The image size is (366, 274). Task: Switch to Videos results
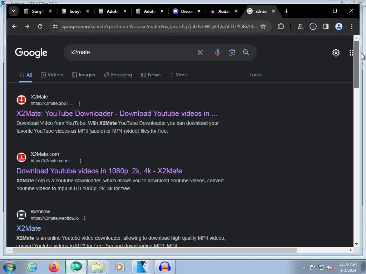52,75
